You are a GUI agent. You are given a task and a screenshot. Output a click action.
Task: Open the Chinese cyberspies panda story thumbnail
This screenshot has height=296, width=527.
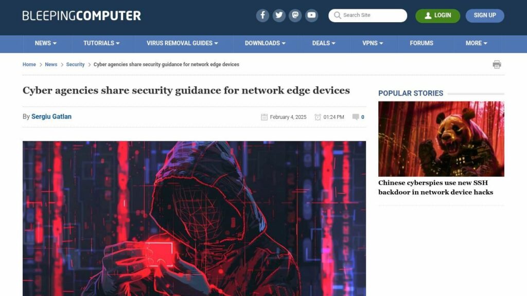tap(441, 139)
